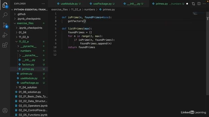Image resolution: width=209 pixels, height=117 pixels.
Task: Click the getFactors call on line 3
Action: 77,21
